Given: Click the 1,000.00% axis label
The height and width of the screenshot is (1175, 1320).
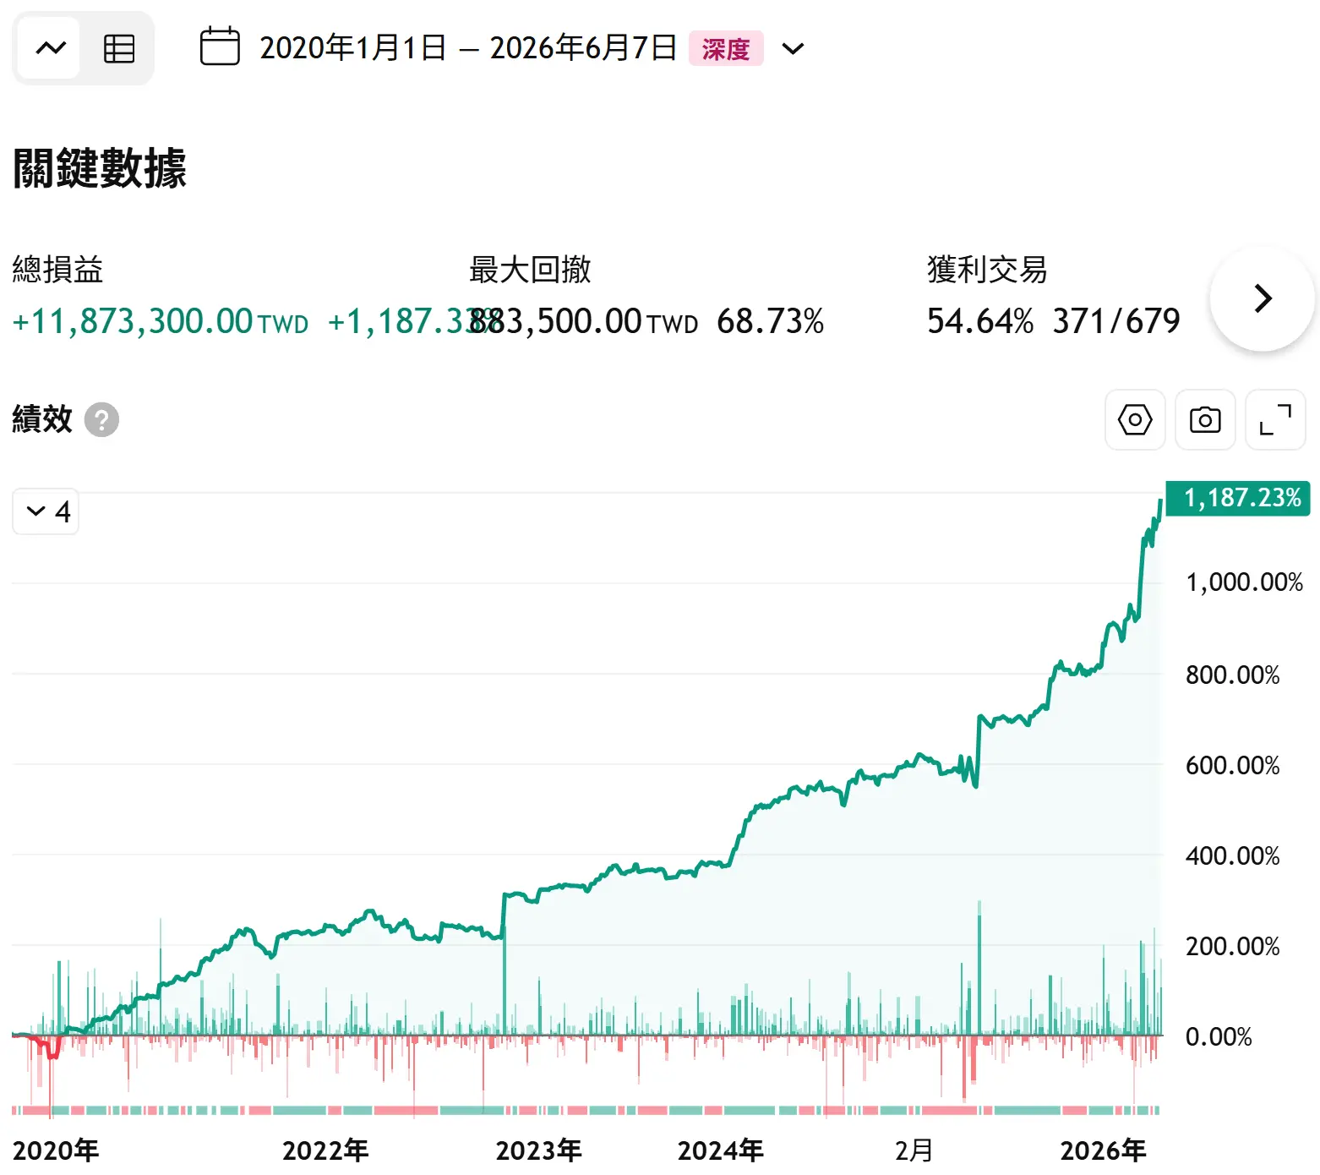Looking at the screenshot, I should (1244, 582).
